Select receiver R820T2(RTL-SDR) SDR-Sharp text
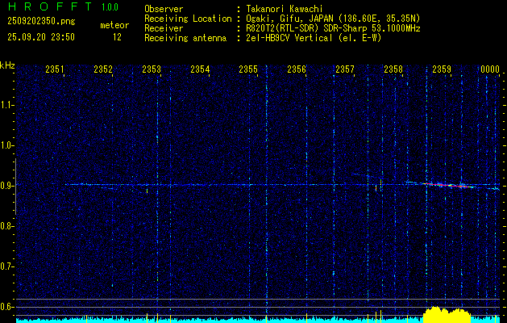 click(333, 28)
